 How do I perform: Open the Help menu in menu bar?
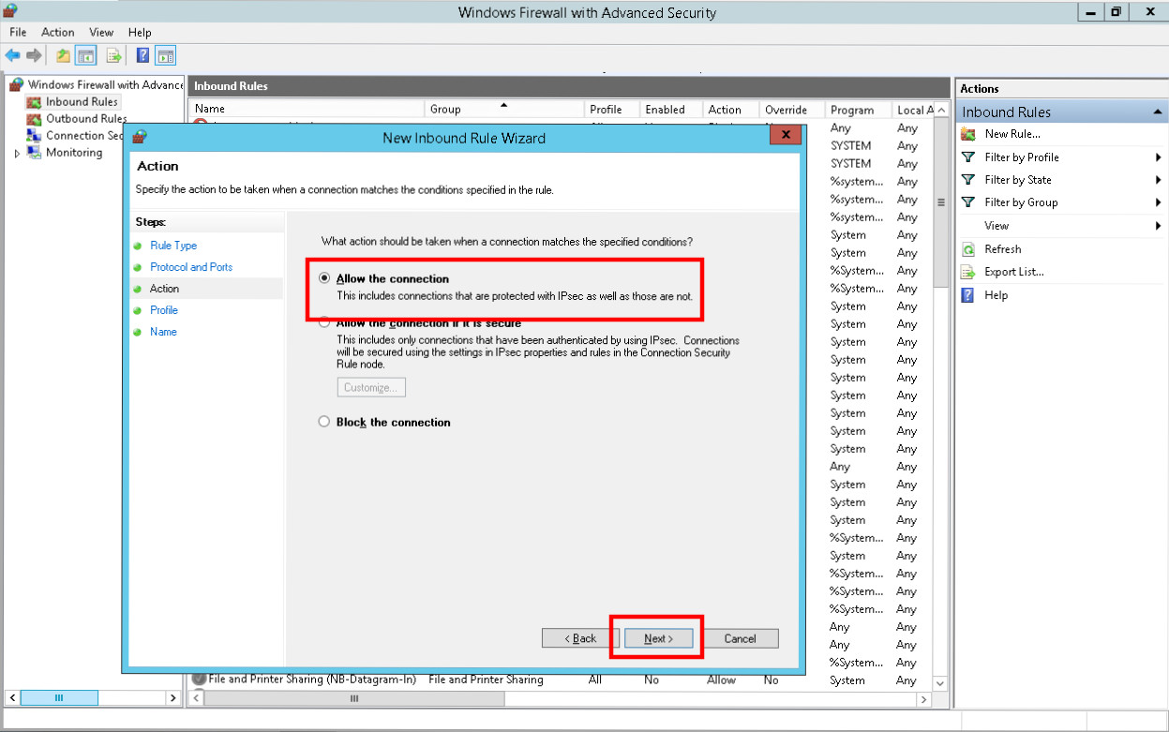click(x=140, y=32)
